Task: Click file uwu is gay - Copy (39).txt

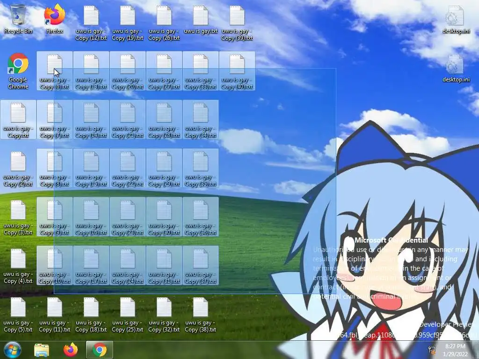Action: 237,23
